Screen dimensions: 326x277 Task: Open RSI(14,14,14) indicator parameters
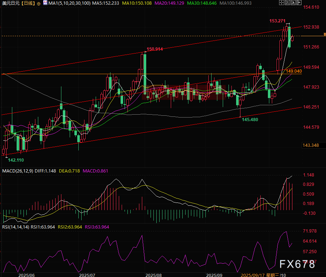tap(14, 227)
